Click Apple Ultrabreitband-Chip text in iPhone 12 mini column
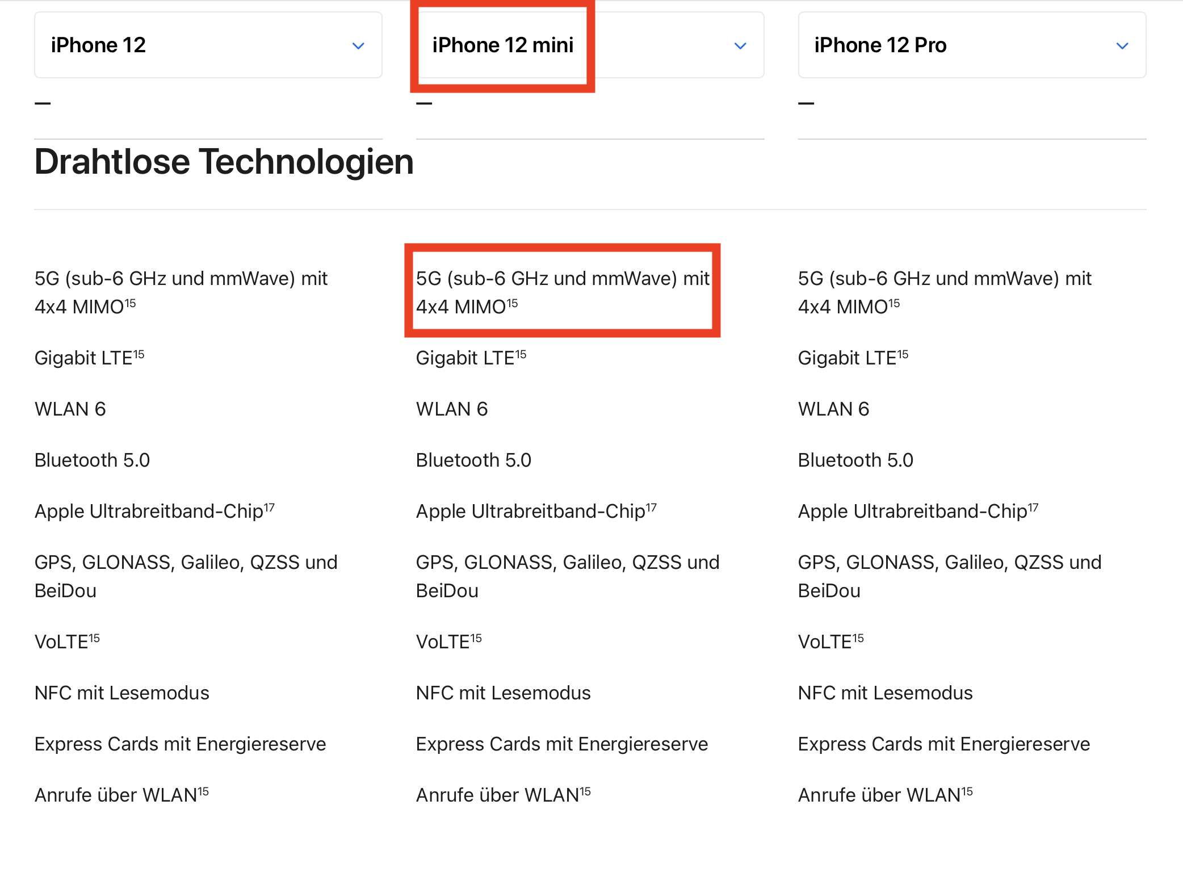 tap(531, 512)
